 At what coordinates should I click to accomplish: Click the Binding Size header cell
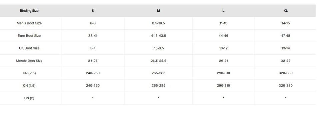(x=29, y=11)
